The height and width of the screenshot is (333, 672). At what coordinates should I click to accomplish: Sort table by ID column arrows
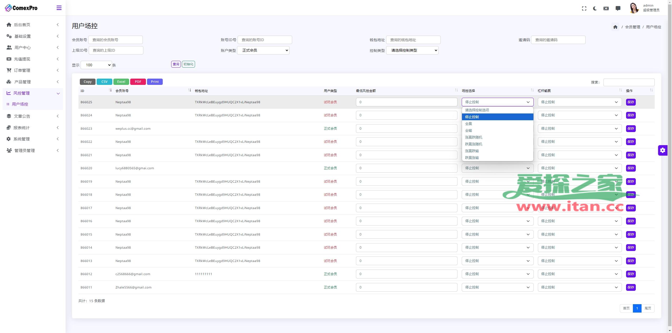[110, 90]
